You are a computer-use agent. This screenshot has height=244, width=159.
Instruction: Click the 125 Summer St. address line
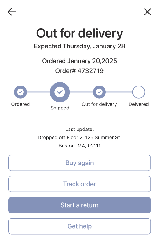point(79,137)
